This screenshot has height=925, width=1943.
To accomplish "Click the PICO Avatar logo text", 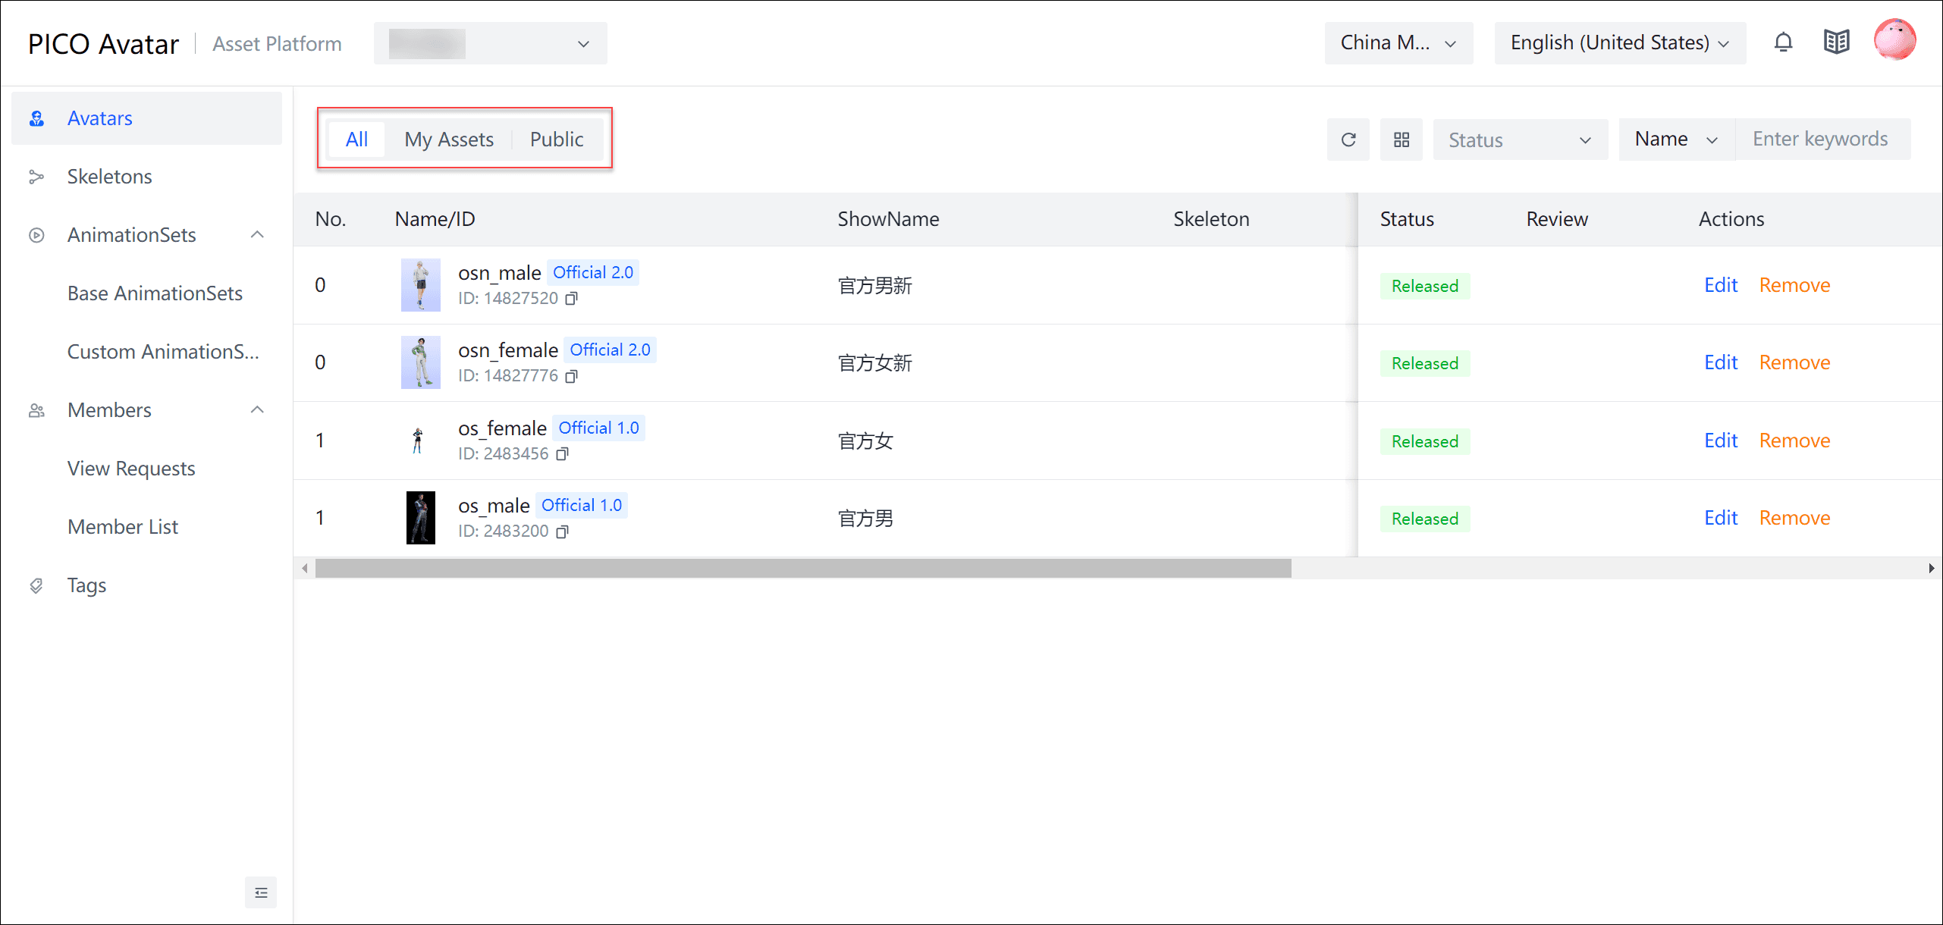I will coord(104,44).
